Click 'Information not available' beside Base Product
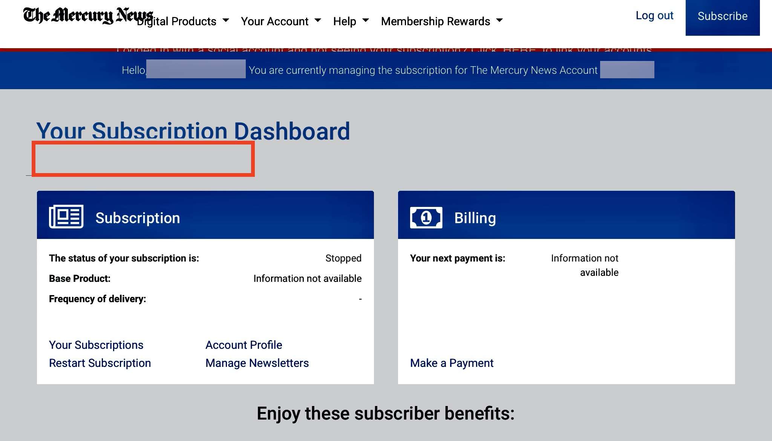This screenshot has width=772, height=441. coord(308,278)
